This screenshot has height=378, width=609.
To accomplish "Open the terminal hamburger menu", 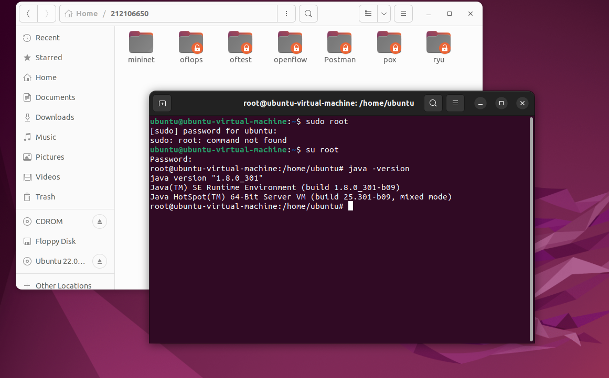I will pyautogui.click(x=455, y=103).
